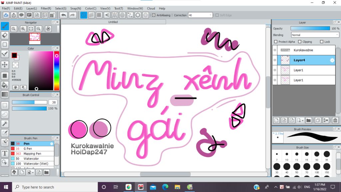
Task: Click the brush size value field
Action: pyautogui.click(x=54, y=102)
